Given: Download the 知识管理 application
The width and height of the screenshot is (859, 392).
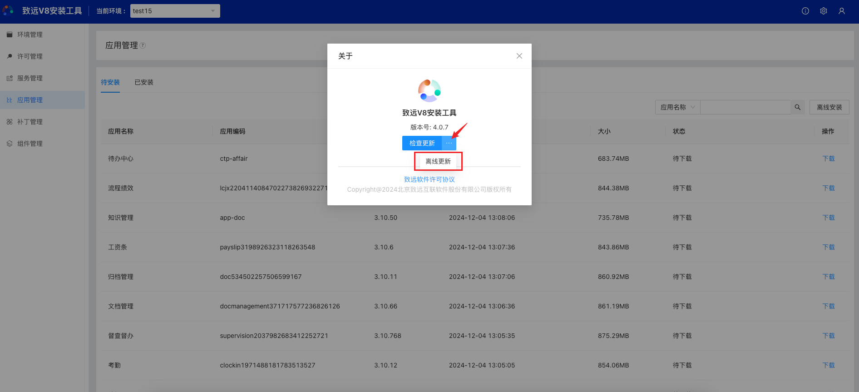Looking at the screenshot, I should [829, 218].
